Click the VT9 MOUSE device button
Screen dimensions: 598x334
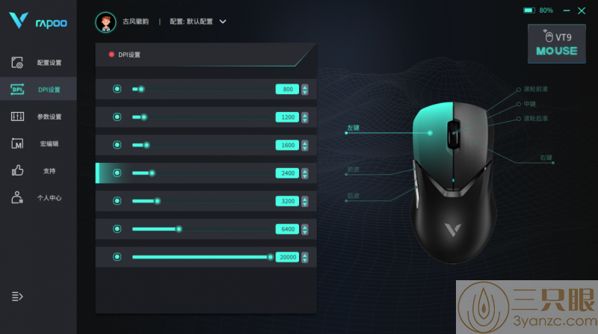click(x=556, y=44)
